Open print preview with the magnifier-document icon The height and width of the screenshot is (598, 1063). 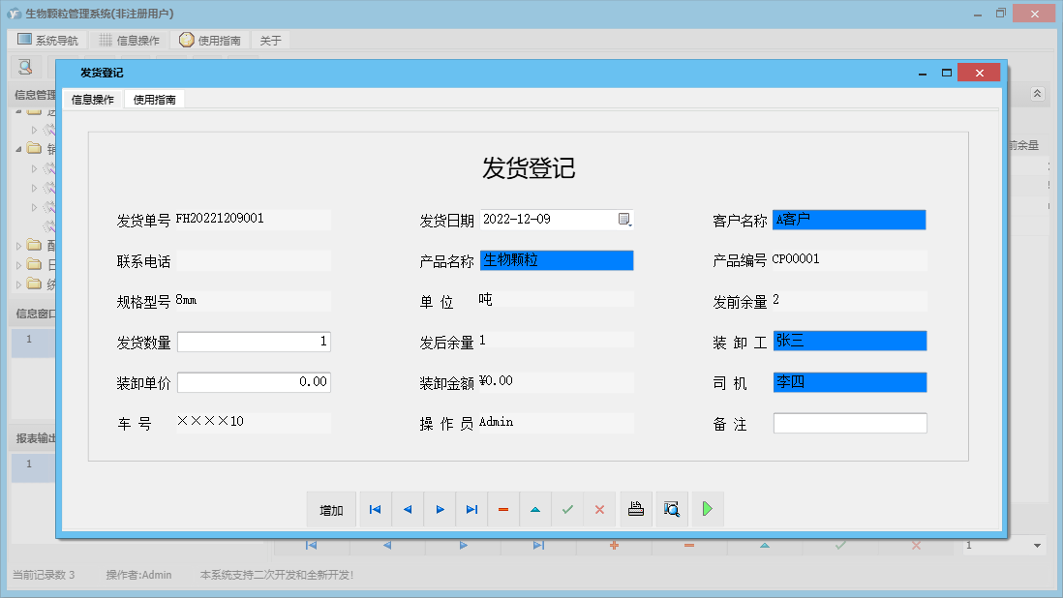tap(672, 509)
